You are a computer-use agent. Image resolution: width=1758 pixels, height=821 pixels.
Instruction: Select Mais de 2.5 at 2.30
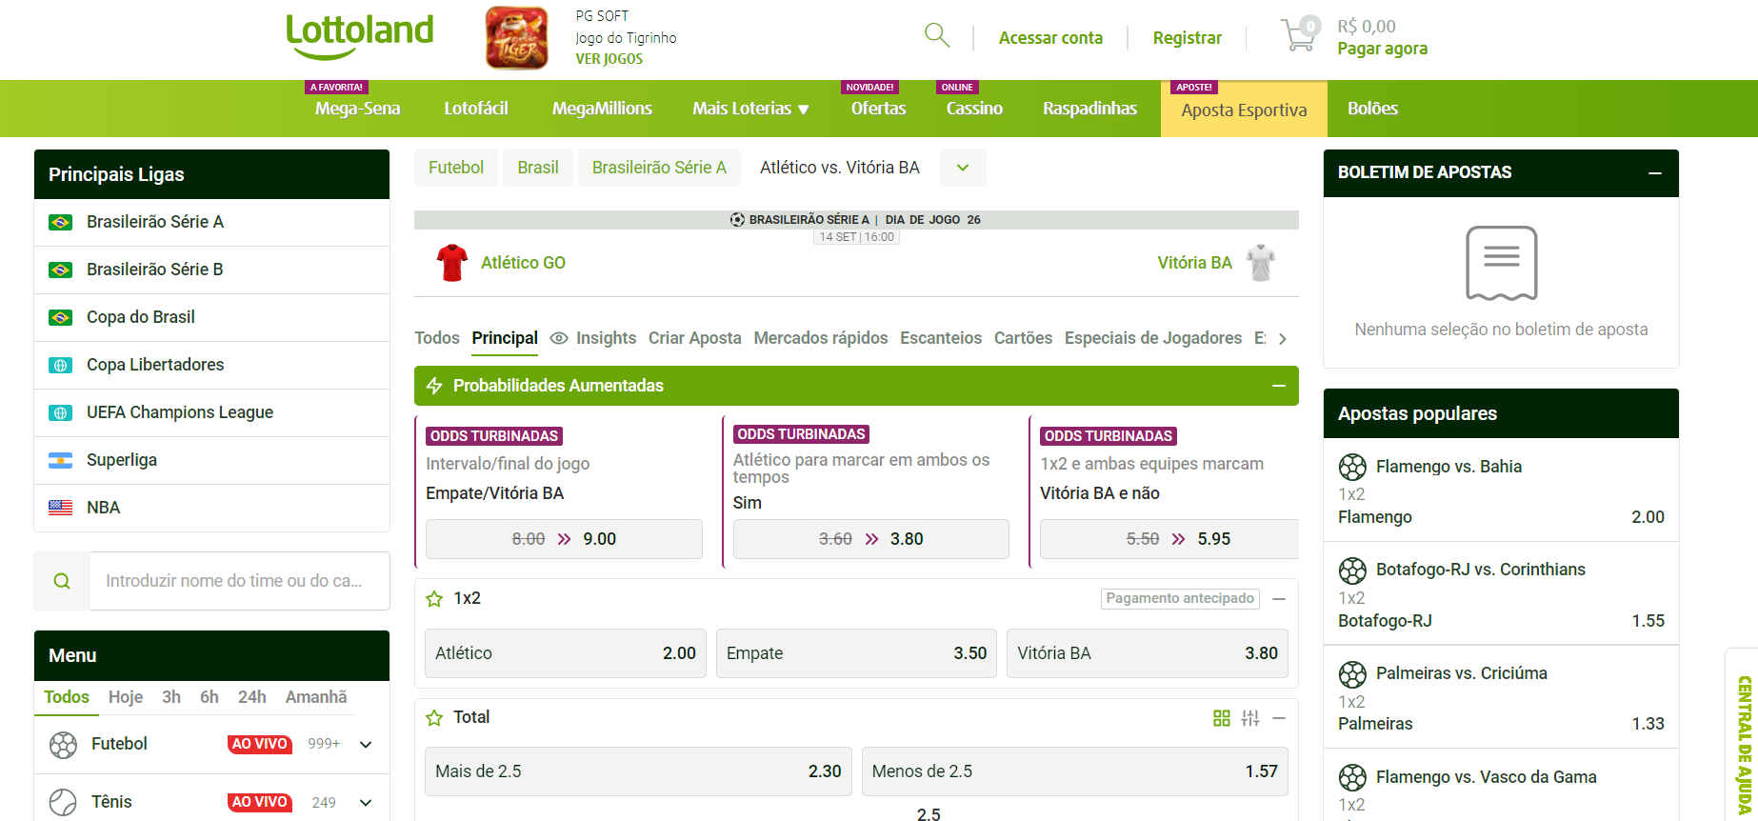tap(638, 771)
